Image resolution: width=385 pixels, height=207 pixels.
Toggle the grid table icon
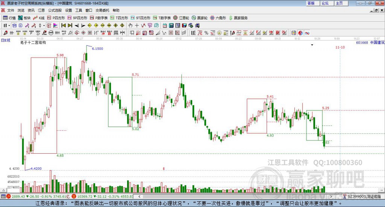point(294,33)
